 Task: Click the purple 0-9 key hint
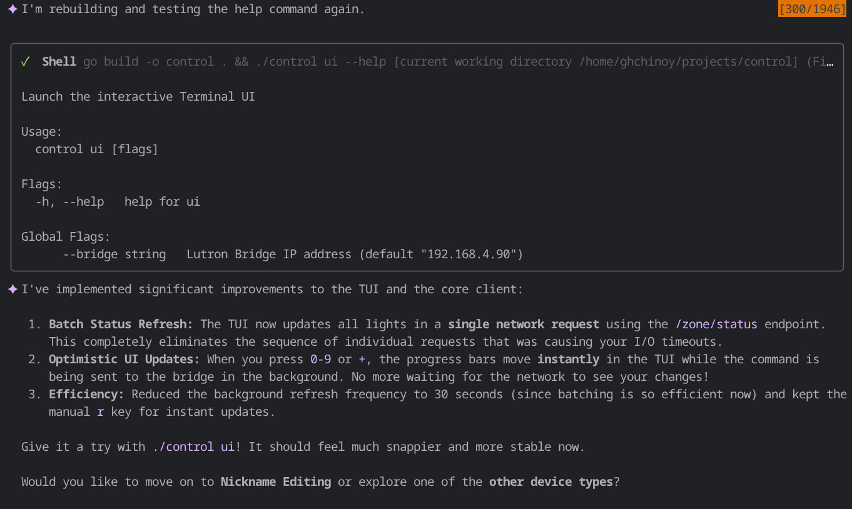point(320,360)
